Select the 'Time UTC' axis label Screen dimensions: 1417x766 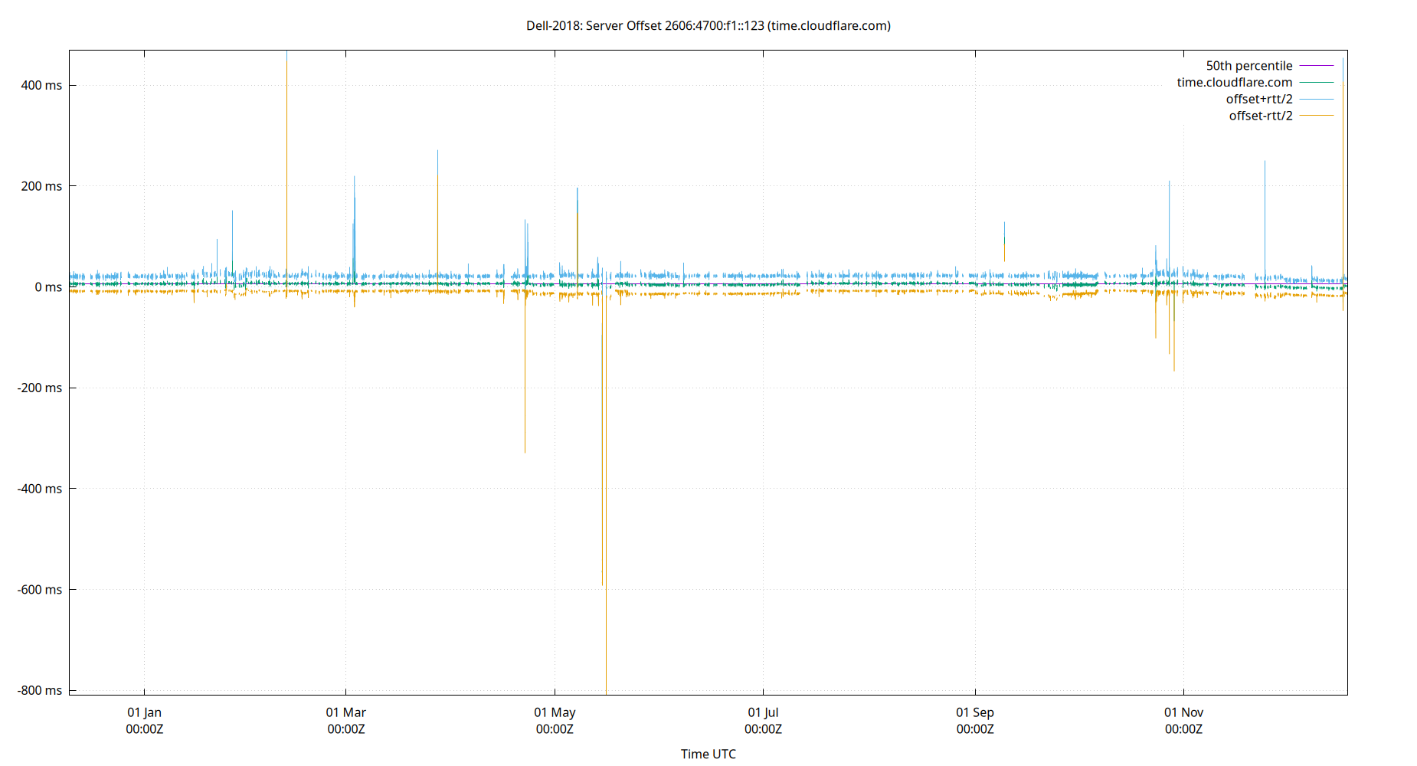708,754
